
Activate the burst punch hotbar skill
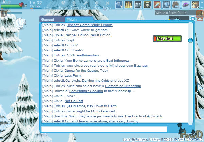point(195,5)
